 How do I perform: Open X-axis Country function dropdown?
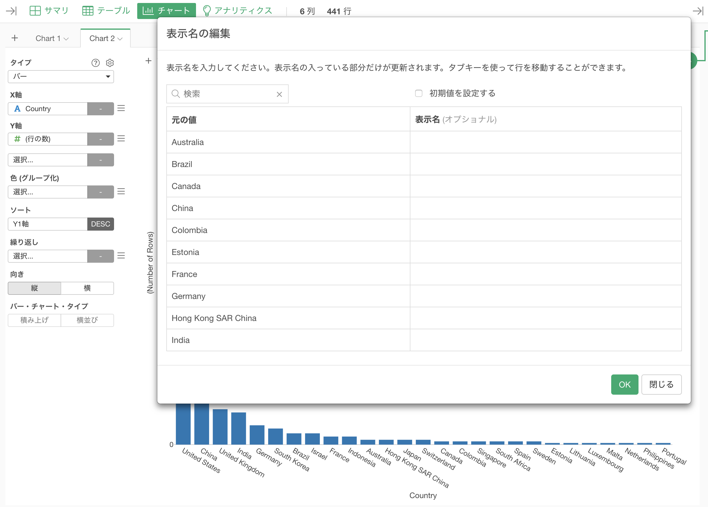coord(100,109)
